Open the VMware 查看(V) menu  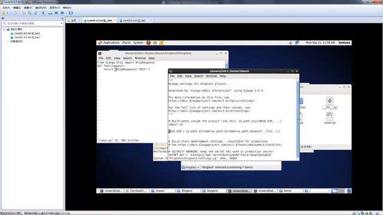point(28,8)
